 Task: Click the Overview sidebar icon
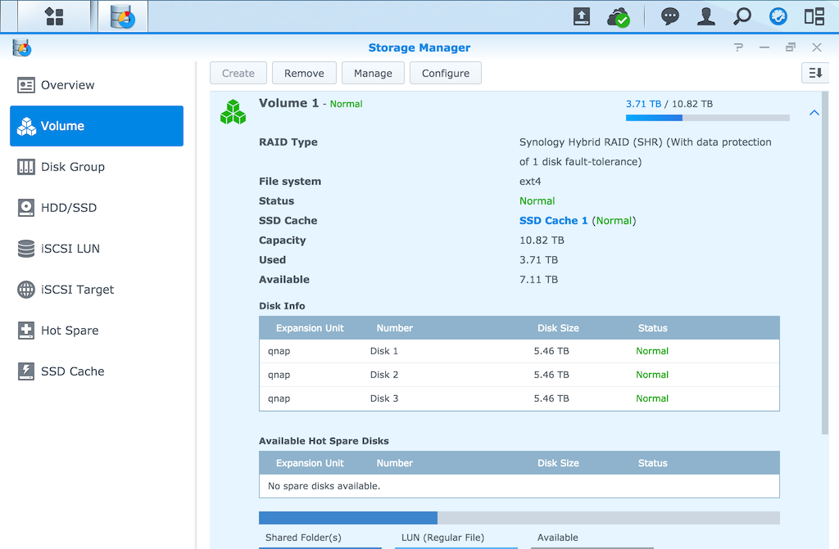click(x=25, y=85)
